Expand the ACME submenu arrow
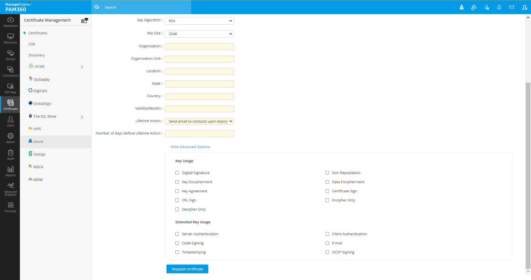This screenshot has width=531, height=280. [x=82, y=67]
